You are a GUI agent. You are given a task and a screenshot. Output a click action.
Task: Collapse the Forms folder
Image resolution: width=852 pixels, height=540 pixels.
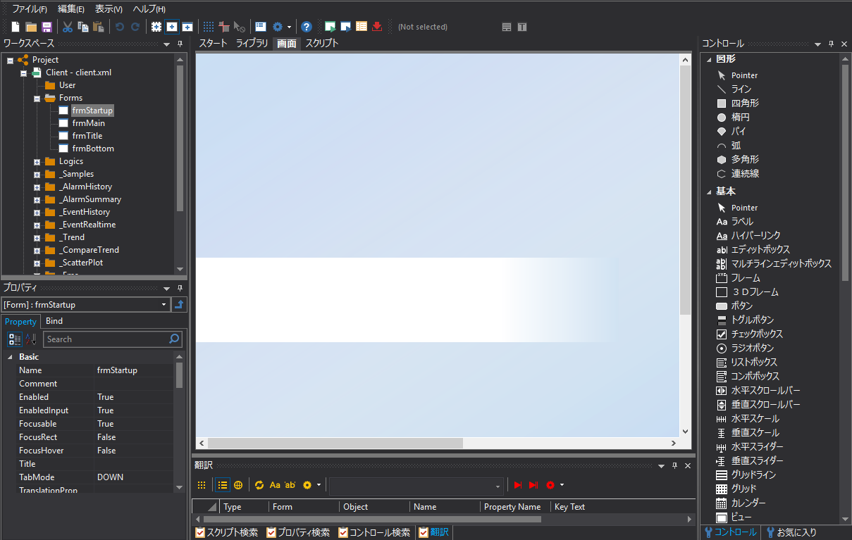pos(37,98)
